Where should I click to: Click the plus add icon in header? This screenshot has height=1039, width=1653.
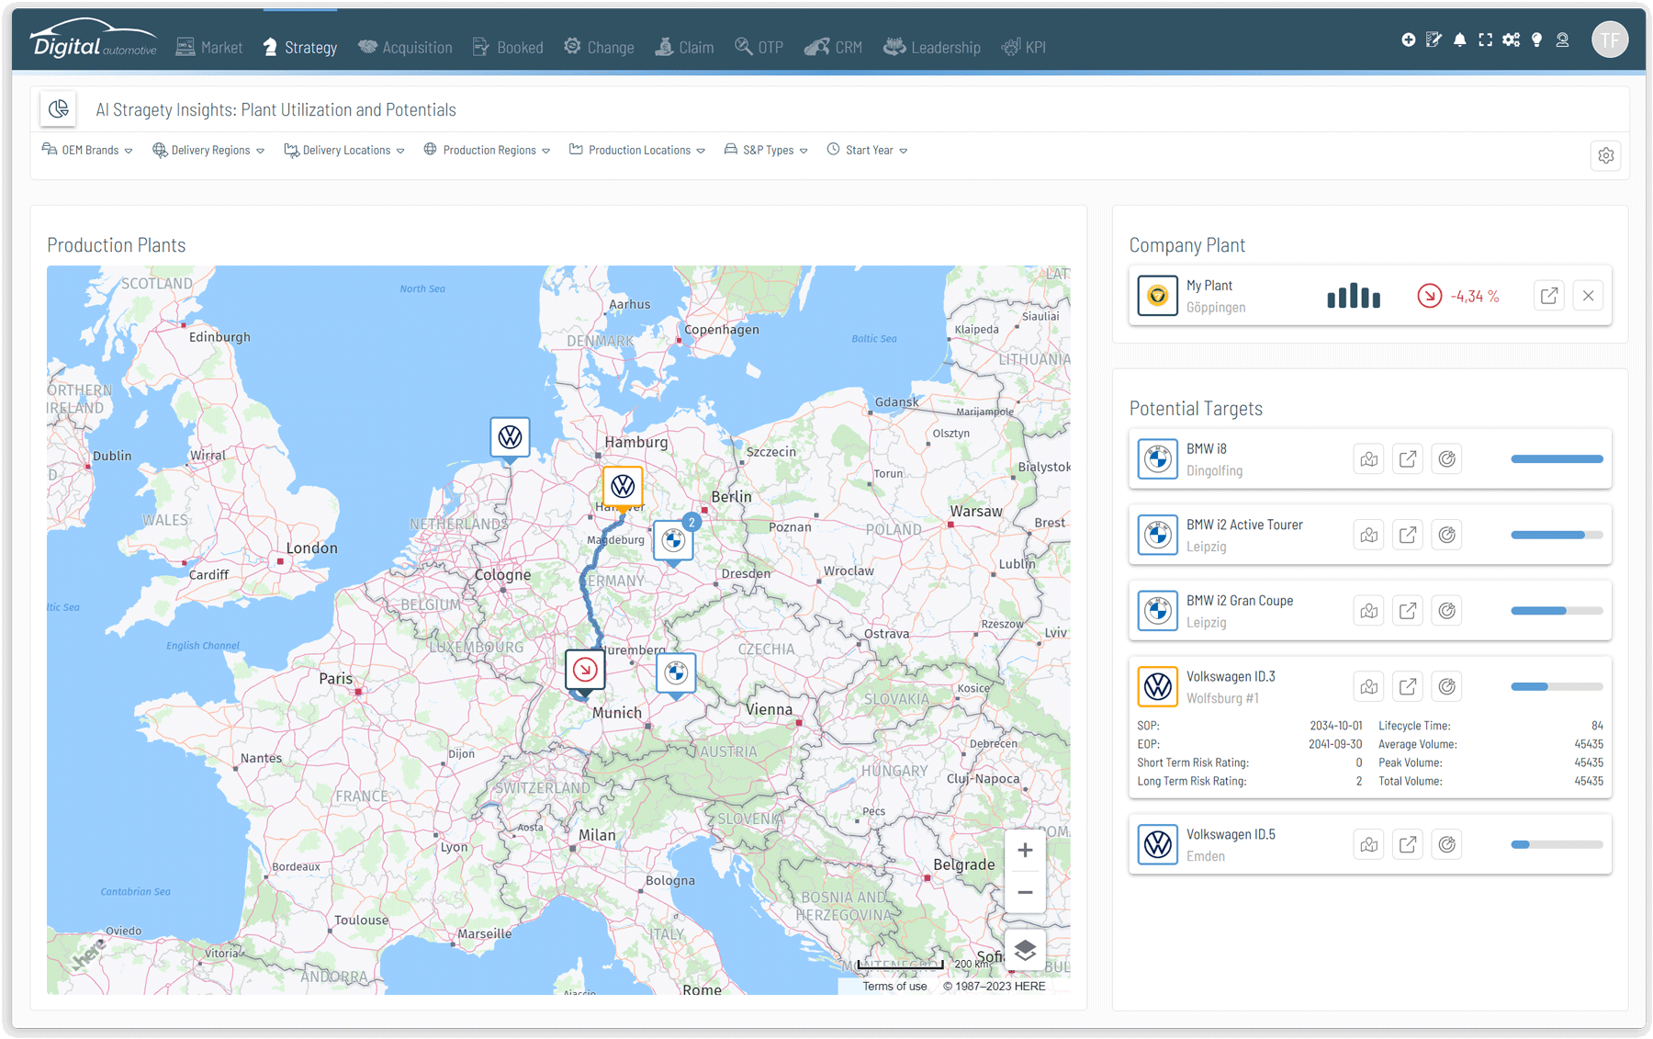(x=1408, y=40)
